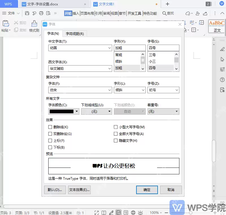Click the Format Painter (格式刷) icon
The image size is (226, 215).
point(34,23)
